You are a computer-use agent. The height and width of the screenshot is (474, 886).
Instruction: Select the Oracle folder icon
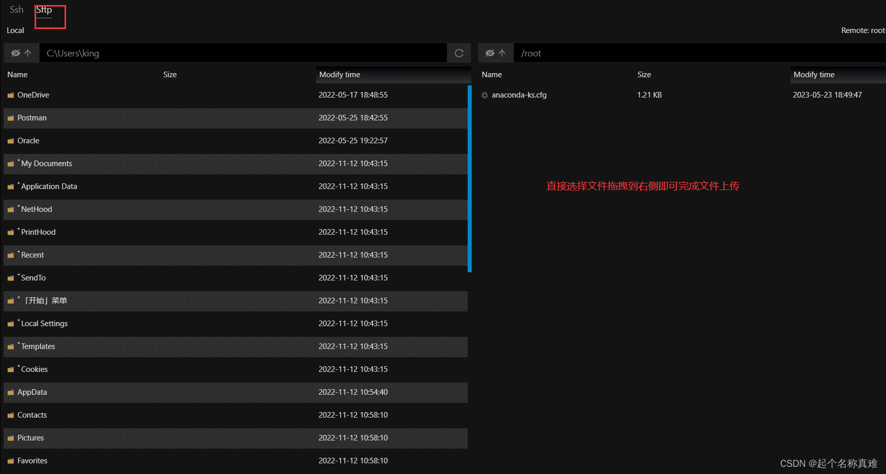pyautogui.click(x=11, y=141)
